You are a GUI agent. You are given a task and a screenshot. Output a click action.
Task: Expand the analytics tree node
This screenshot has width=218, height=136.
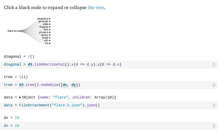point(50,19)
